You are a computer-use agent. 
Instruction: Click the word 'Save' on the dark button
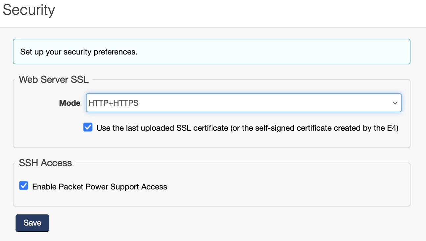coord(32,223)
